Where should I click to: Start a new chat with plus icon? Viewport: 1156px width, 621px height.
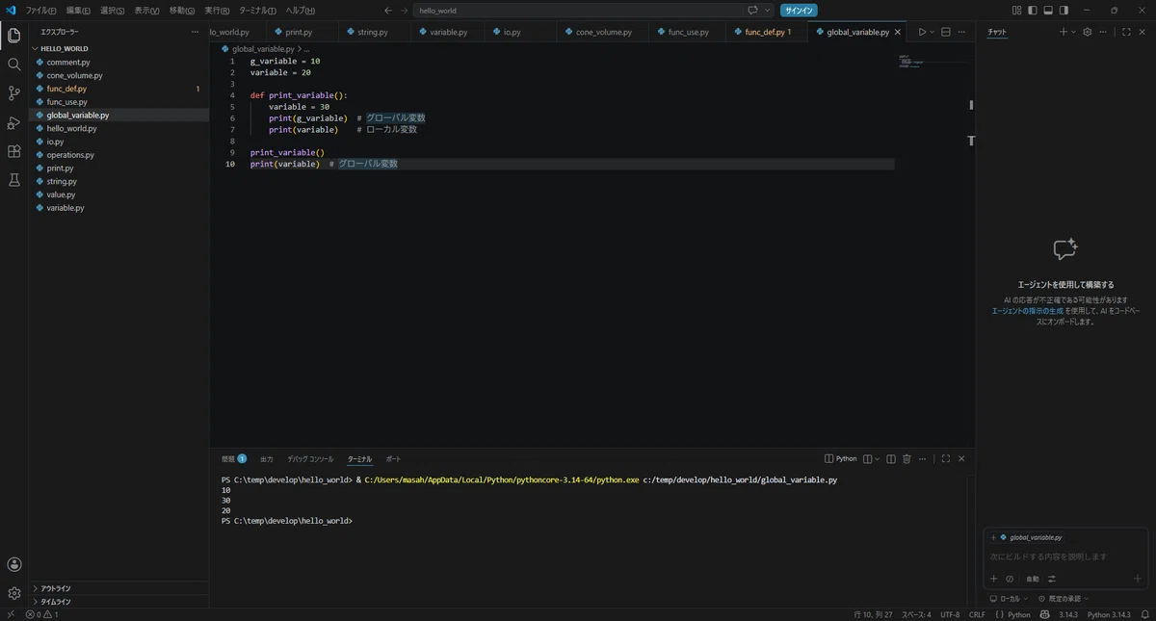click(1064, 32)
